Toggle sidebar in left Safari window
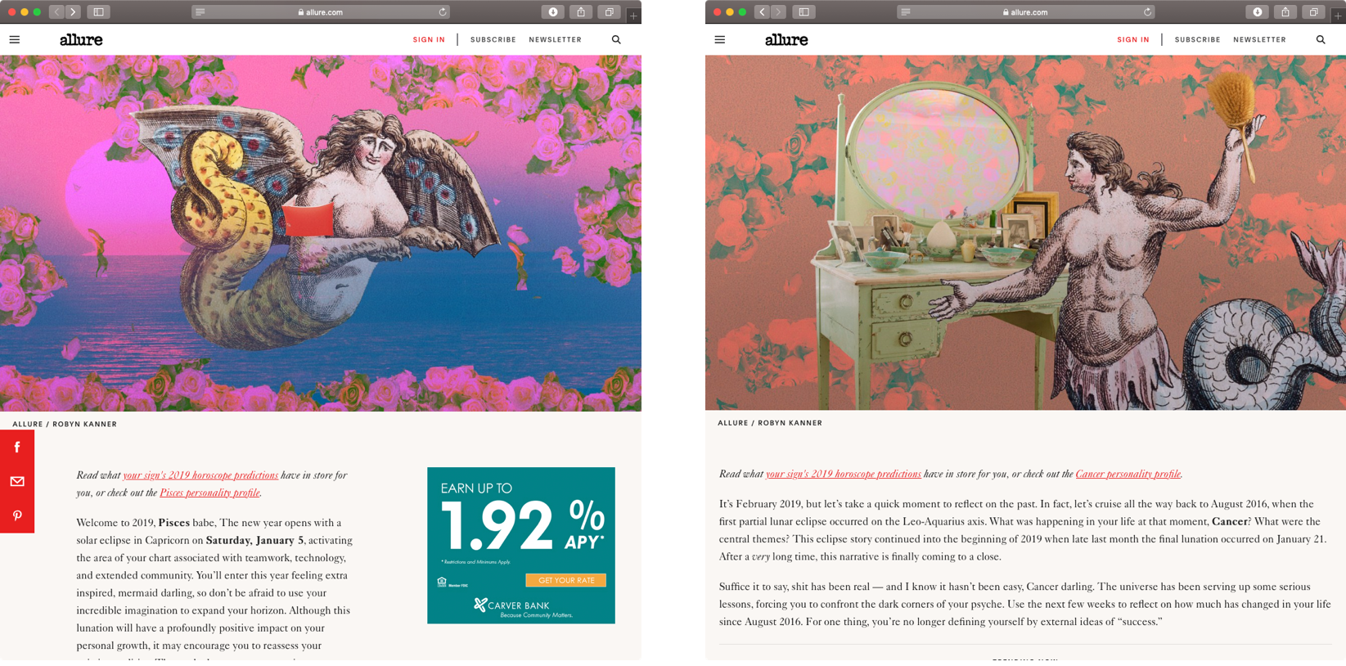The image size is (1346, 666). [98, 12]
